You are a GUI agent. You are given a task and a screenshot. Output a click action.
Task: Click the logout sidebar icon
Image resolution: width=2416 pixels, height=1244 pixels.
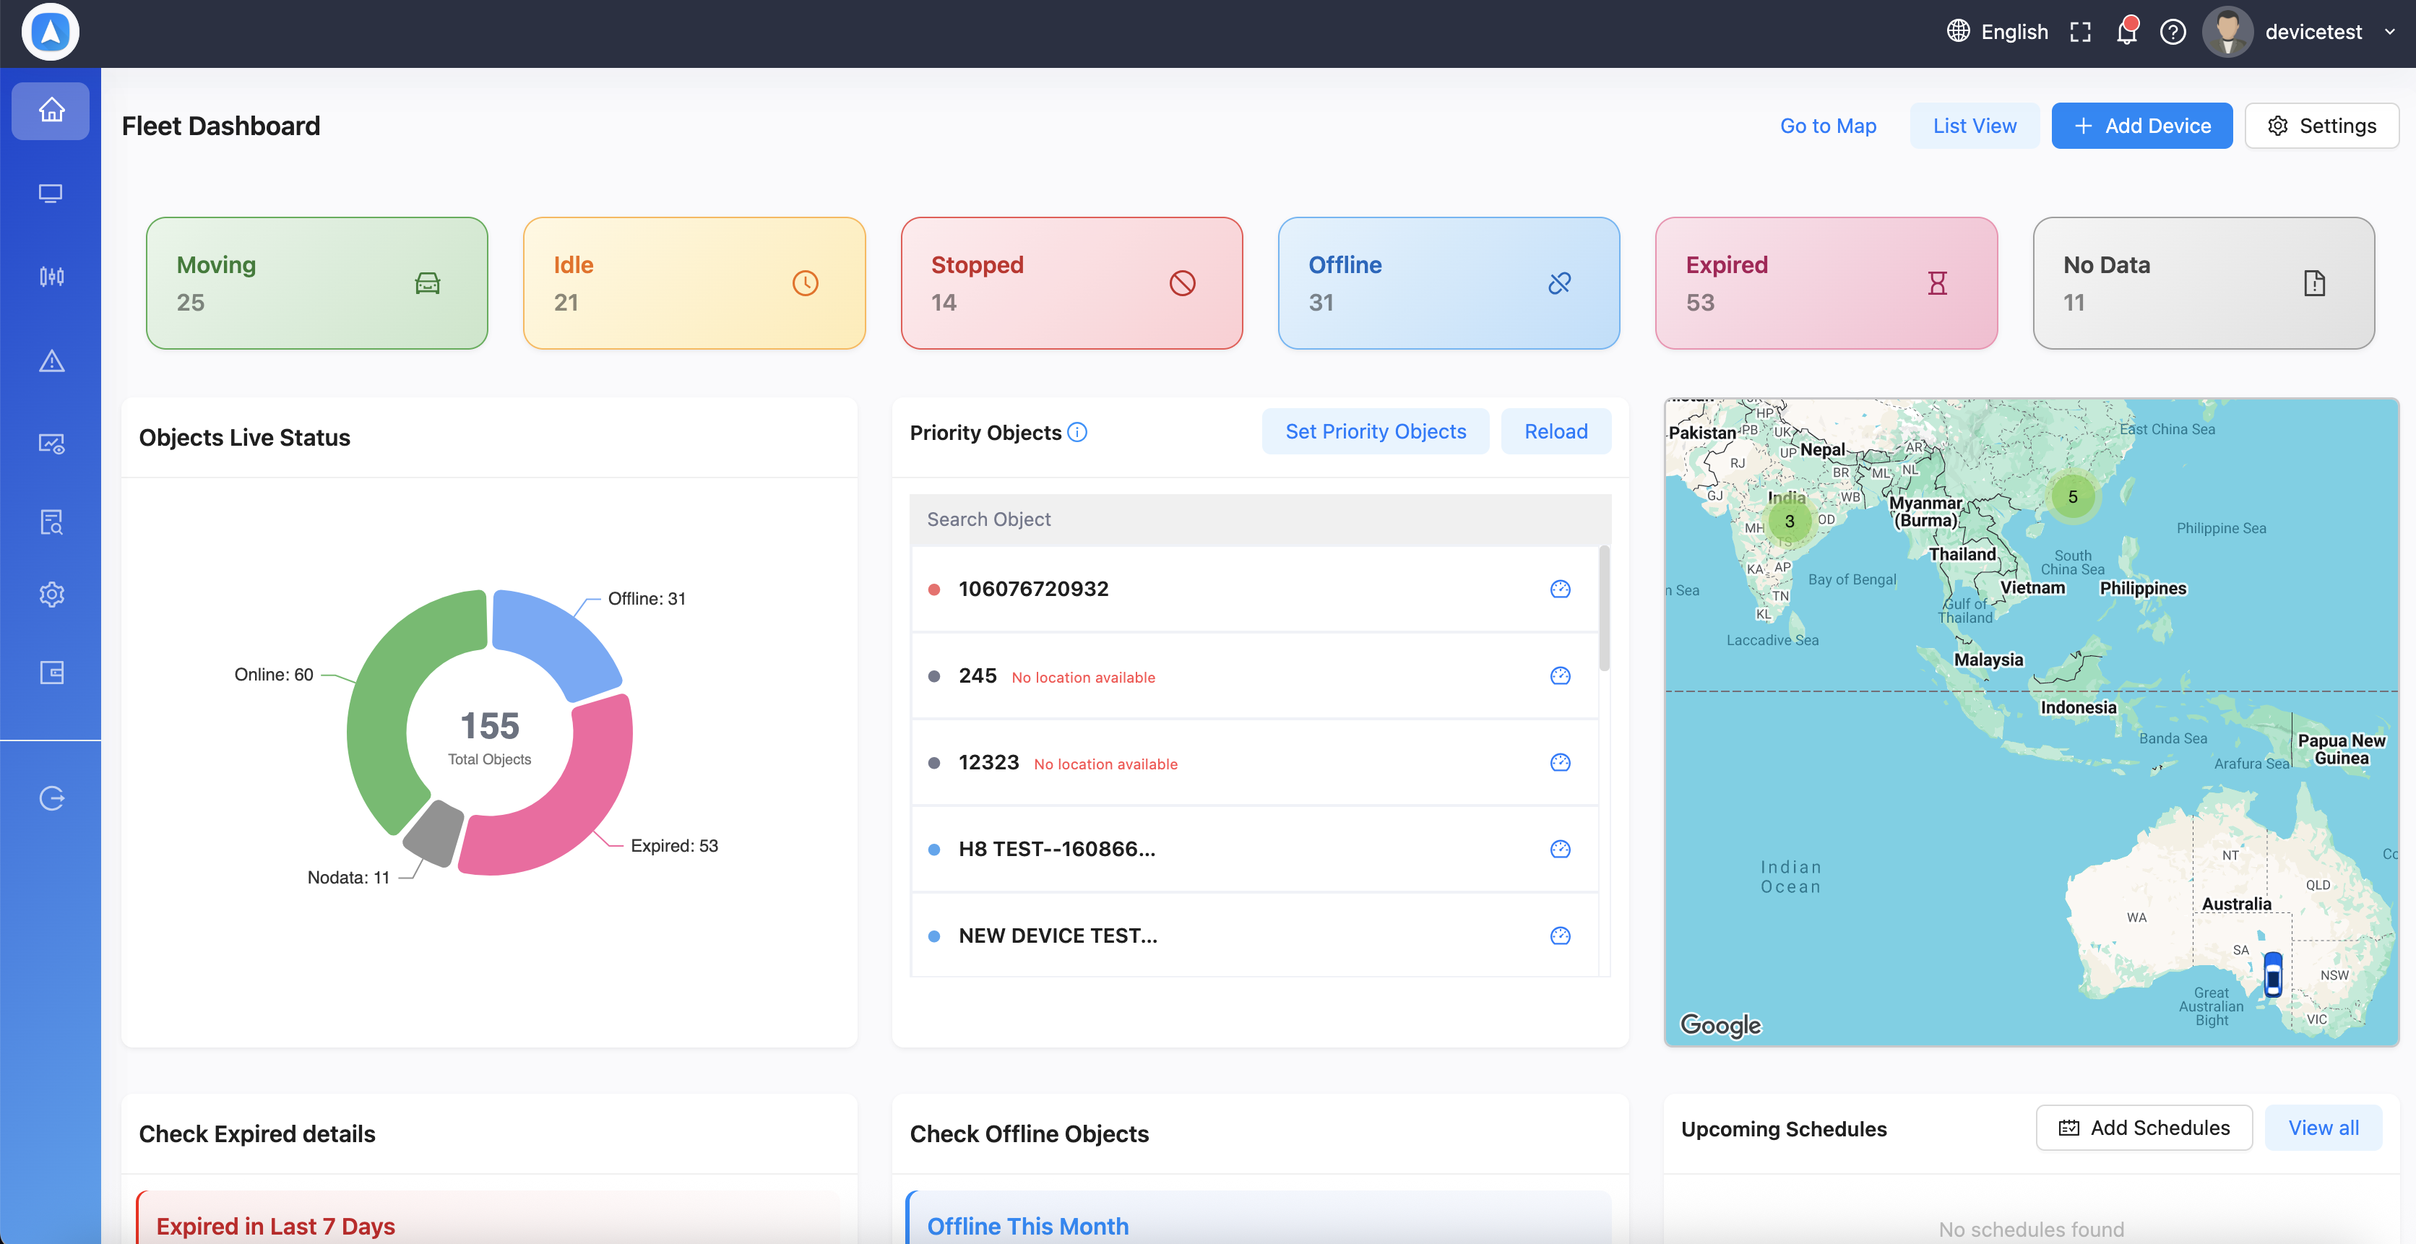pos(51,798)
